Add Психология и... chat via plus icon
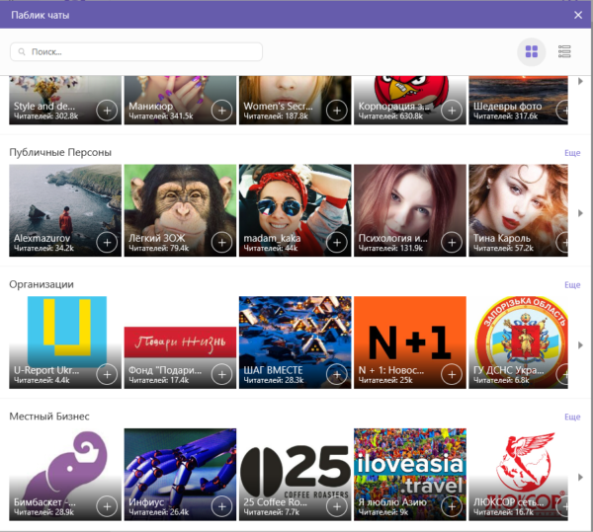The image size is (593, 532). (452, 243)
